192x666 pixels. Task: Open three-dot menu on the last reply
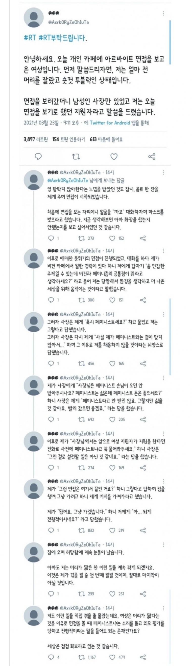[163, 608]
